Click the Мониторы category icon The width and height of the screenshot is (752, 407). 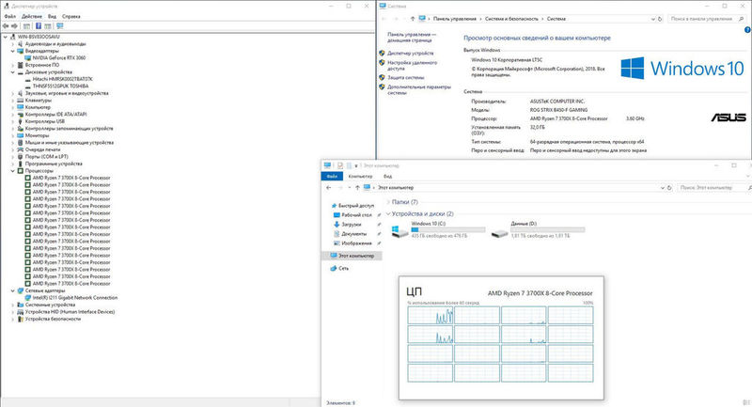[20, 135]
